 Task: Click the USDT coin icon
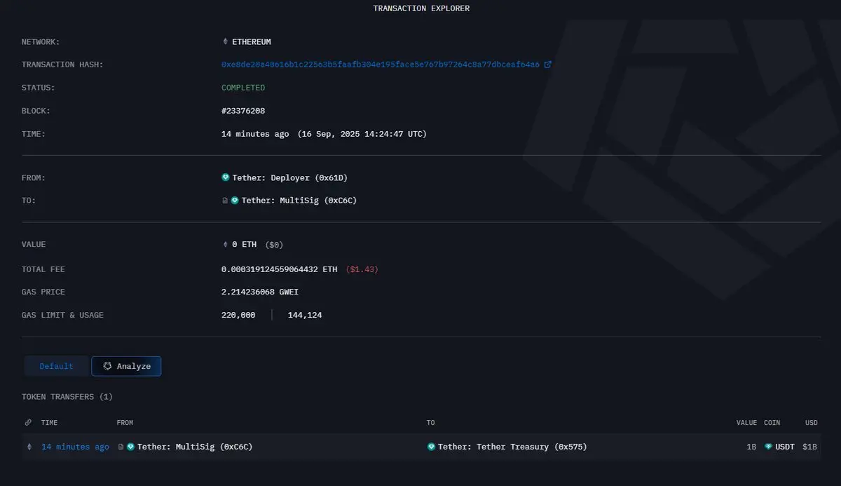coord(768,447)
